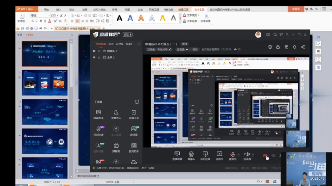The width and height of the screenshot is (332, 186).
Task: Click WPS superscript button
Action: [x=55, y=21]
